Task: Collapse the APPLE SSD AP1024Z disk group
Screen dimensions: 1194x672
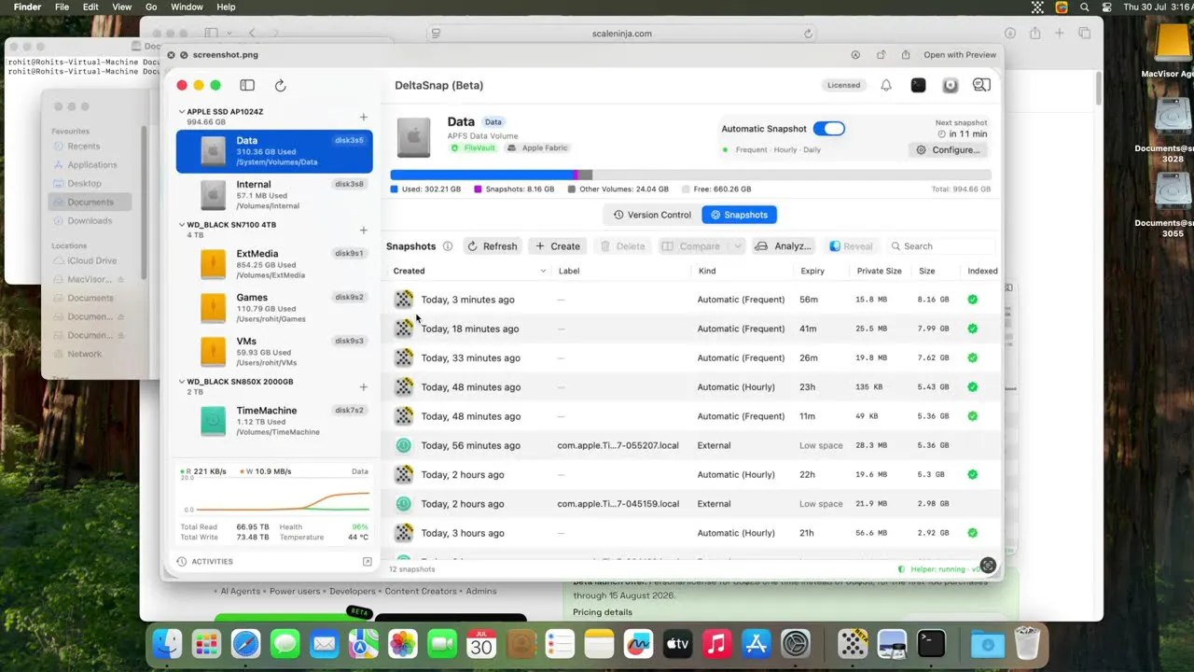Action: [182, 112]
